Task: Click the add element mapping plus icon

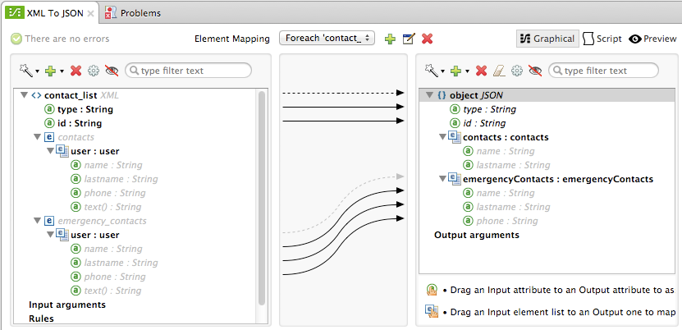Action: tap(390, 39)
